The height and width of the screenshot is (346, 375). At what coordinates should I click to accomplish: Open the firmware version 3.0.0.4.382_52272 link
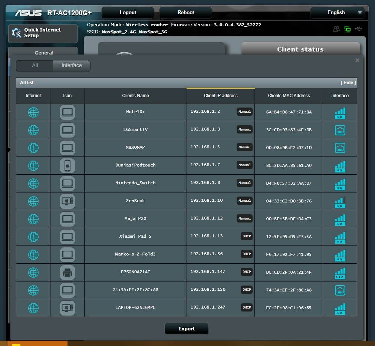[x=237, y=25]
